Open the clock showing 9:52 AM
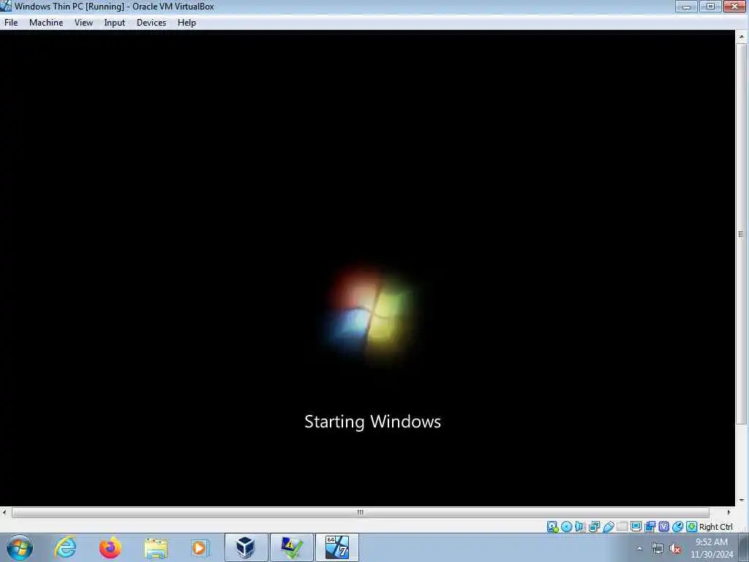The height and width of the screenshot is (562, 749). (x=711, y=548)
